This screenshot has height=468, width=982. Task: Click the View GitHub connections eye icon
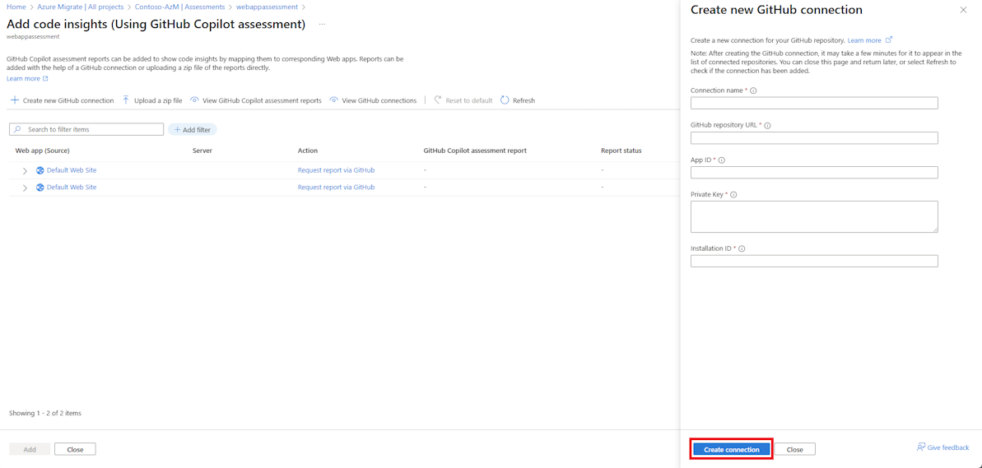[334, 100]
